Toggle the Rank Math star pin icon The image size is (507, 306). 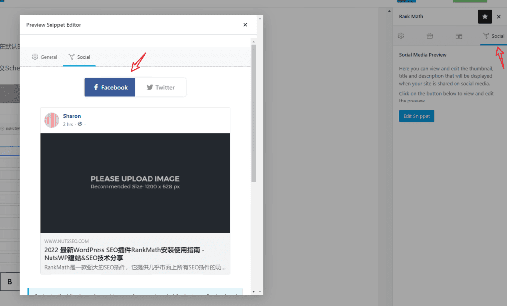[x=485, y=17]
